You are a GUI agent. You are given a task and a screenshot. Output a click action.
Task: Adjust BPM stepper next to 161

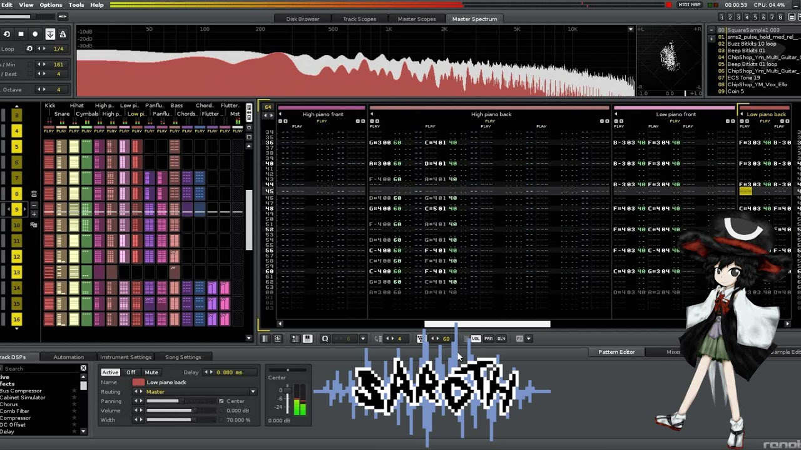click(42, 64)
